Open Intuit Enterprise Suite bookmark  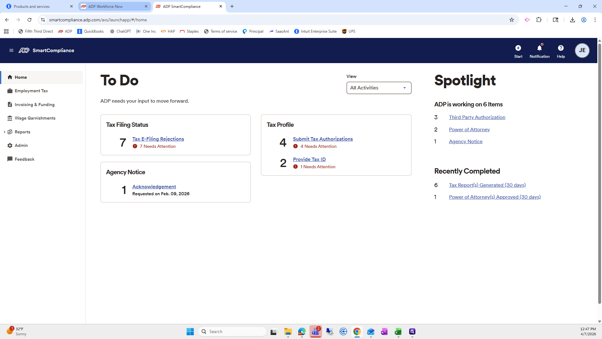[315, 31]
